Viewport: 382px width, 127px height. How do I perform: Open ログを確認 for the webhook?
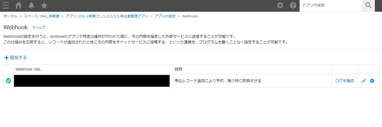pos(344,81)
